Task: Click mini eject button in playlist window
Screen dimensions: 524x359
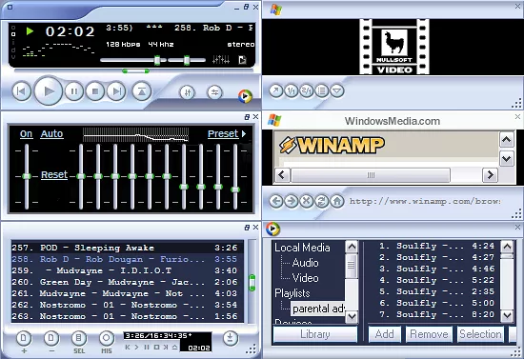Action: (174, 348)
